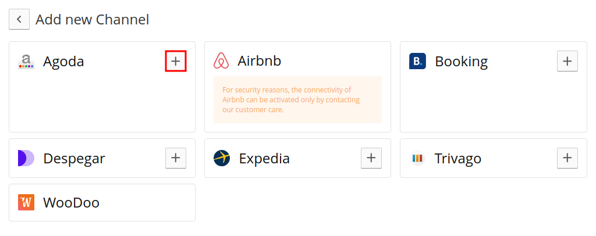Add the Booking channel with plus button
This screenshot has height=236, width=596.
[x=567, y=61]
